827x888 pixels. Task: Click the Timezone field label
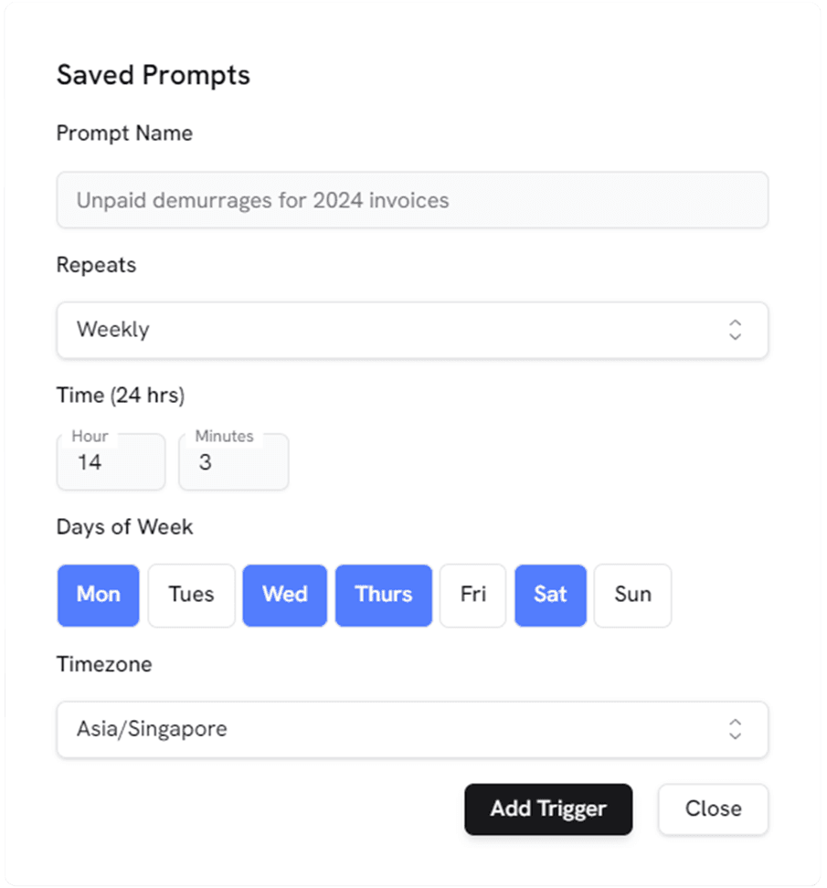(104, 664)
